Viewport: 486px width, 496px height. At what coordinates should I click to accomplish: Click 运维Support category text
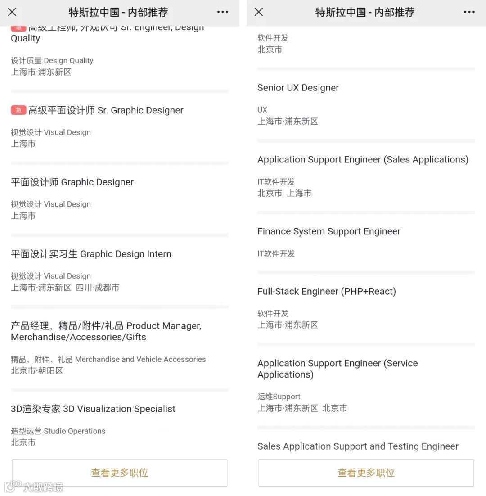pyautogui.click(x=279, y=397)
